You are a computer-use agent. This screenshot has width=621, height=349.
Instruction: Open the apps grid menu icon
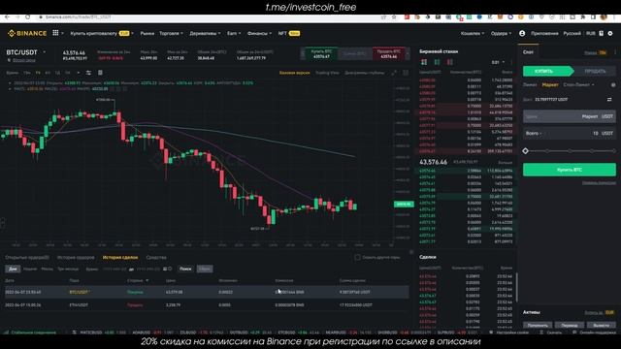[x=55, y=33]
